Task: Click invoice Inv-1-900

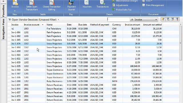Action: [16, 70]
